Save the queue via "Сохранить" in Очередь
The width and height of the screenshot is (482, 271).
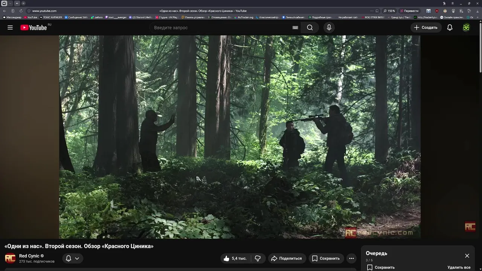381,267
